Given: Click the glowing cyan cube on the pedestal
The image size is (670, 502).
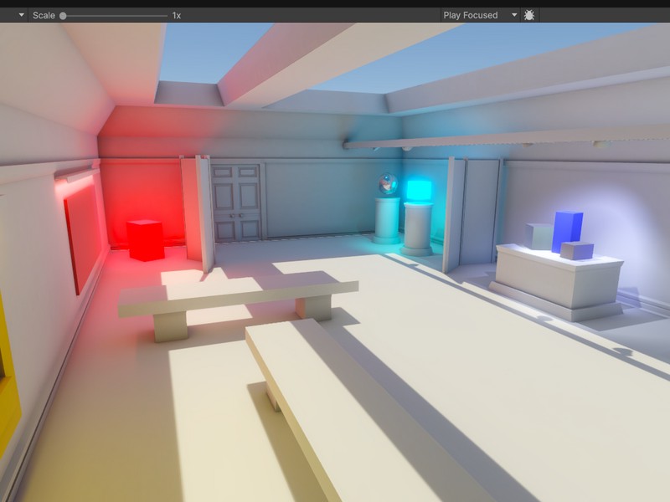Looking at the screenshot, I should pos(419,190).
